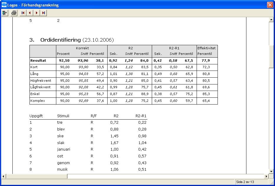Click the 'Effektivitet' column header
The image size is (275, 186).
206,48
